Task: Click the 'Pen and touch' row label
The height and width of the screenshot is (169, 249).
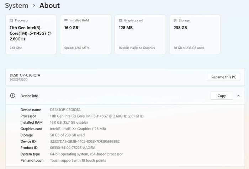Action: click(32, 160)
